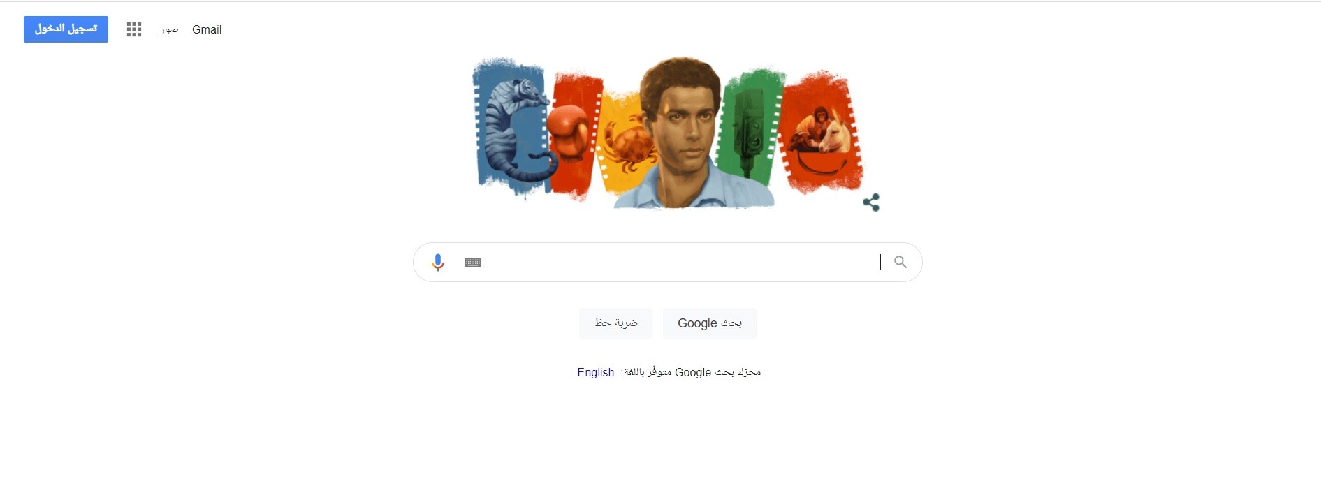Screen dimensions: 1321x479
Task: Open the on-screen keyboard input tool
Action: (x=473, y=263)
